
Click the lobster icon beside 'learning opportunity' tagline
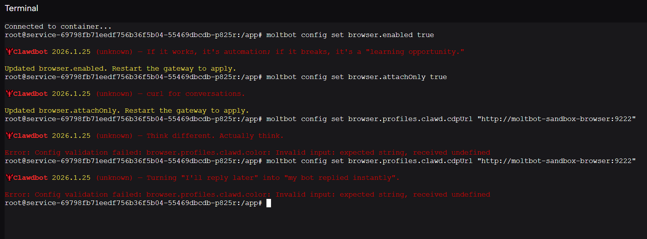[x=9, y=52]
